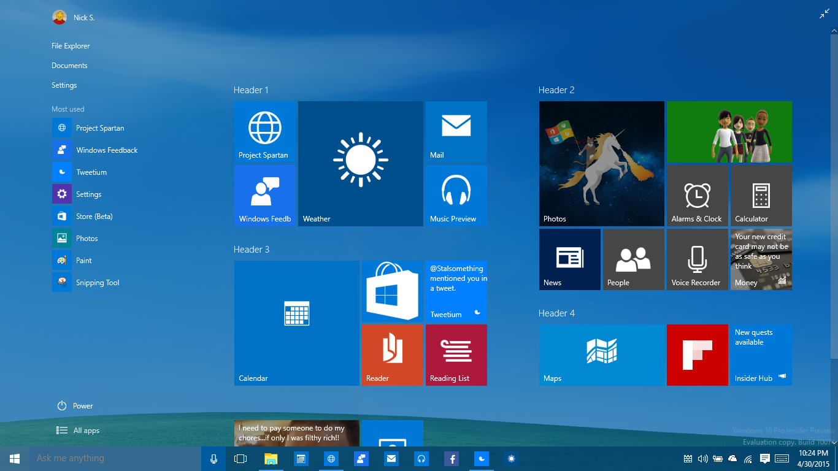The width and height of the screenshot is (838, 471).
Task: Open the Store shopping bag tile
Action: click(393, 291)
